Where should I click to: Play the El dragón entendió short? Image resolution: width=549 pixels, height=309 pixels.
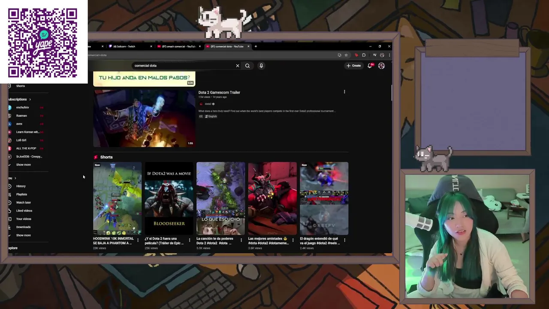pyautogui.click(x=324, y=198)
